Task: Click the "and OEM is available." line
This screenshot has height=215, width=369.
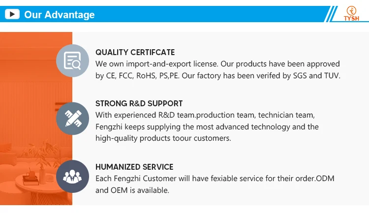Action: [x=132, y=190]
